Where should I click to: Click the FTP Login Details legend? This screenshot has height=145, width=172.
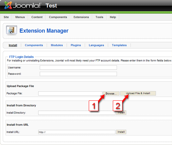[x=21, y=57]
